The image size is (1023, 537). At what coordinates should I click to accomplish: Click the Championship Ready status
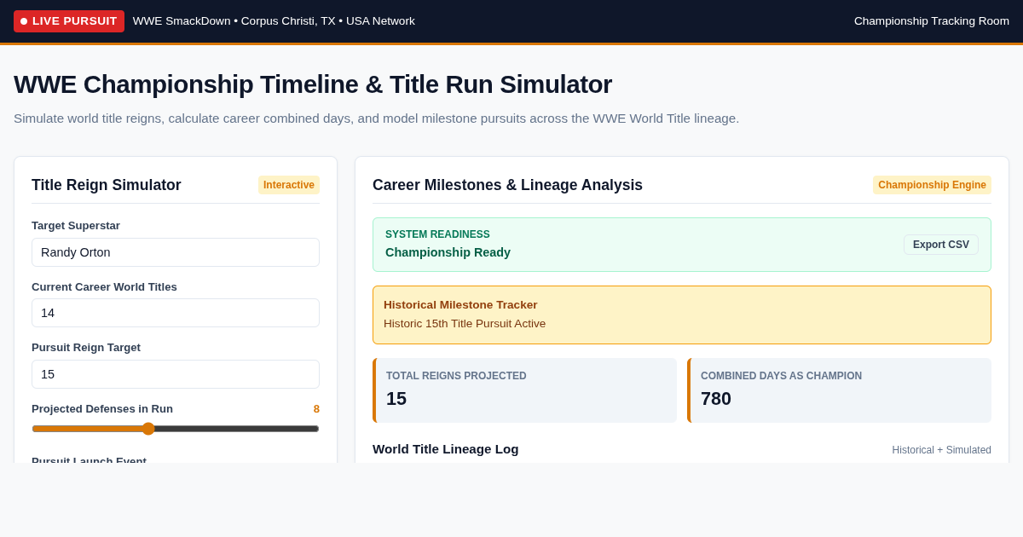[448, 252]
